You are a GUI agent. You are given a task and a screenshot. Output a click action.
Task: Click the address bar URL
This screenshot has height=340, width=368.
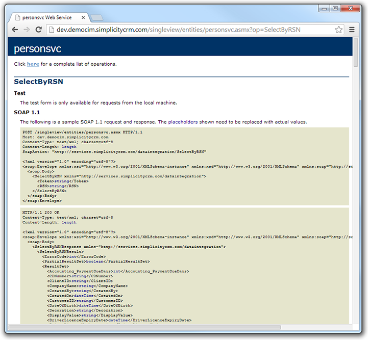pyautogui.click(x=178, y=30)
